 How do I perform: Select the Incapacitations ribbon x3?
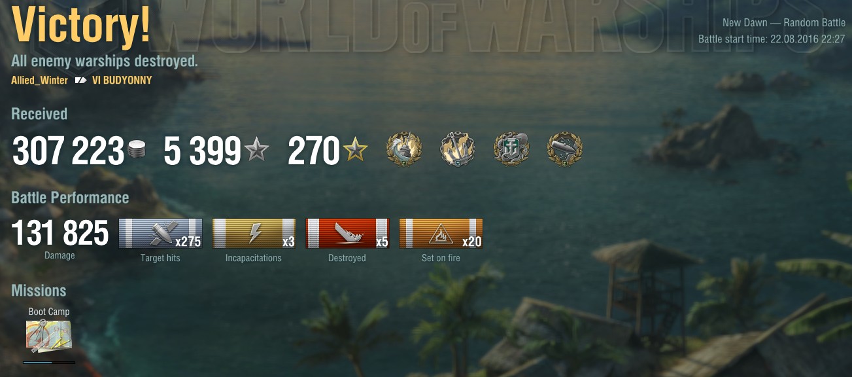tap(254, 234)
